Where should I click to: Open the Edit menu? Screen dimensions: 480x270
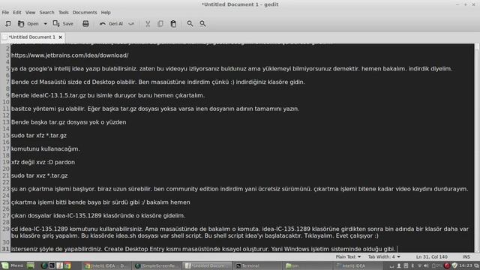16,13
